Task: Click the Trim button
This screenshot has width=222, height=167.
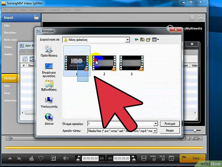Action: (x=192, y=159)
